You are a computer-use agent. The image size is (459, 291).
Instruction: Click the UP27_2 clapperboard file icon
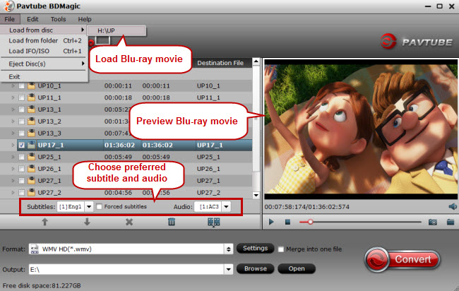[x=31, y=192]
